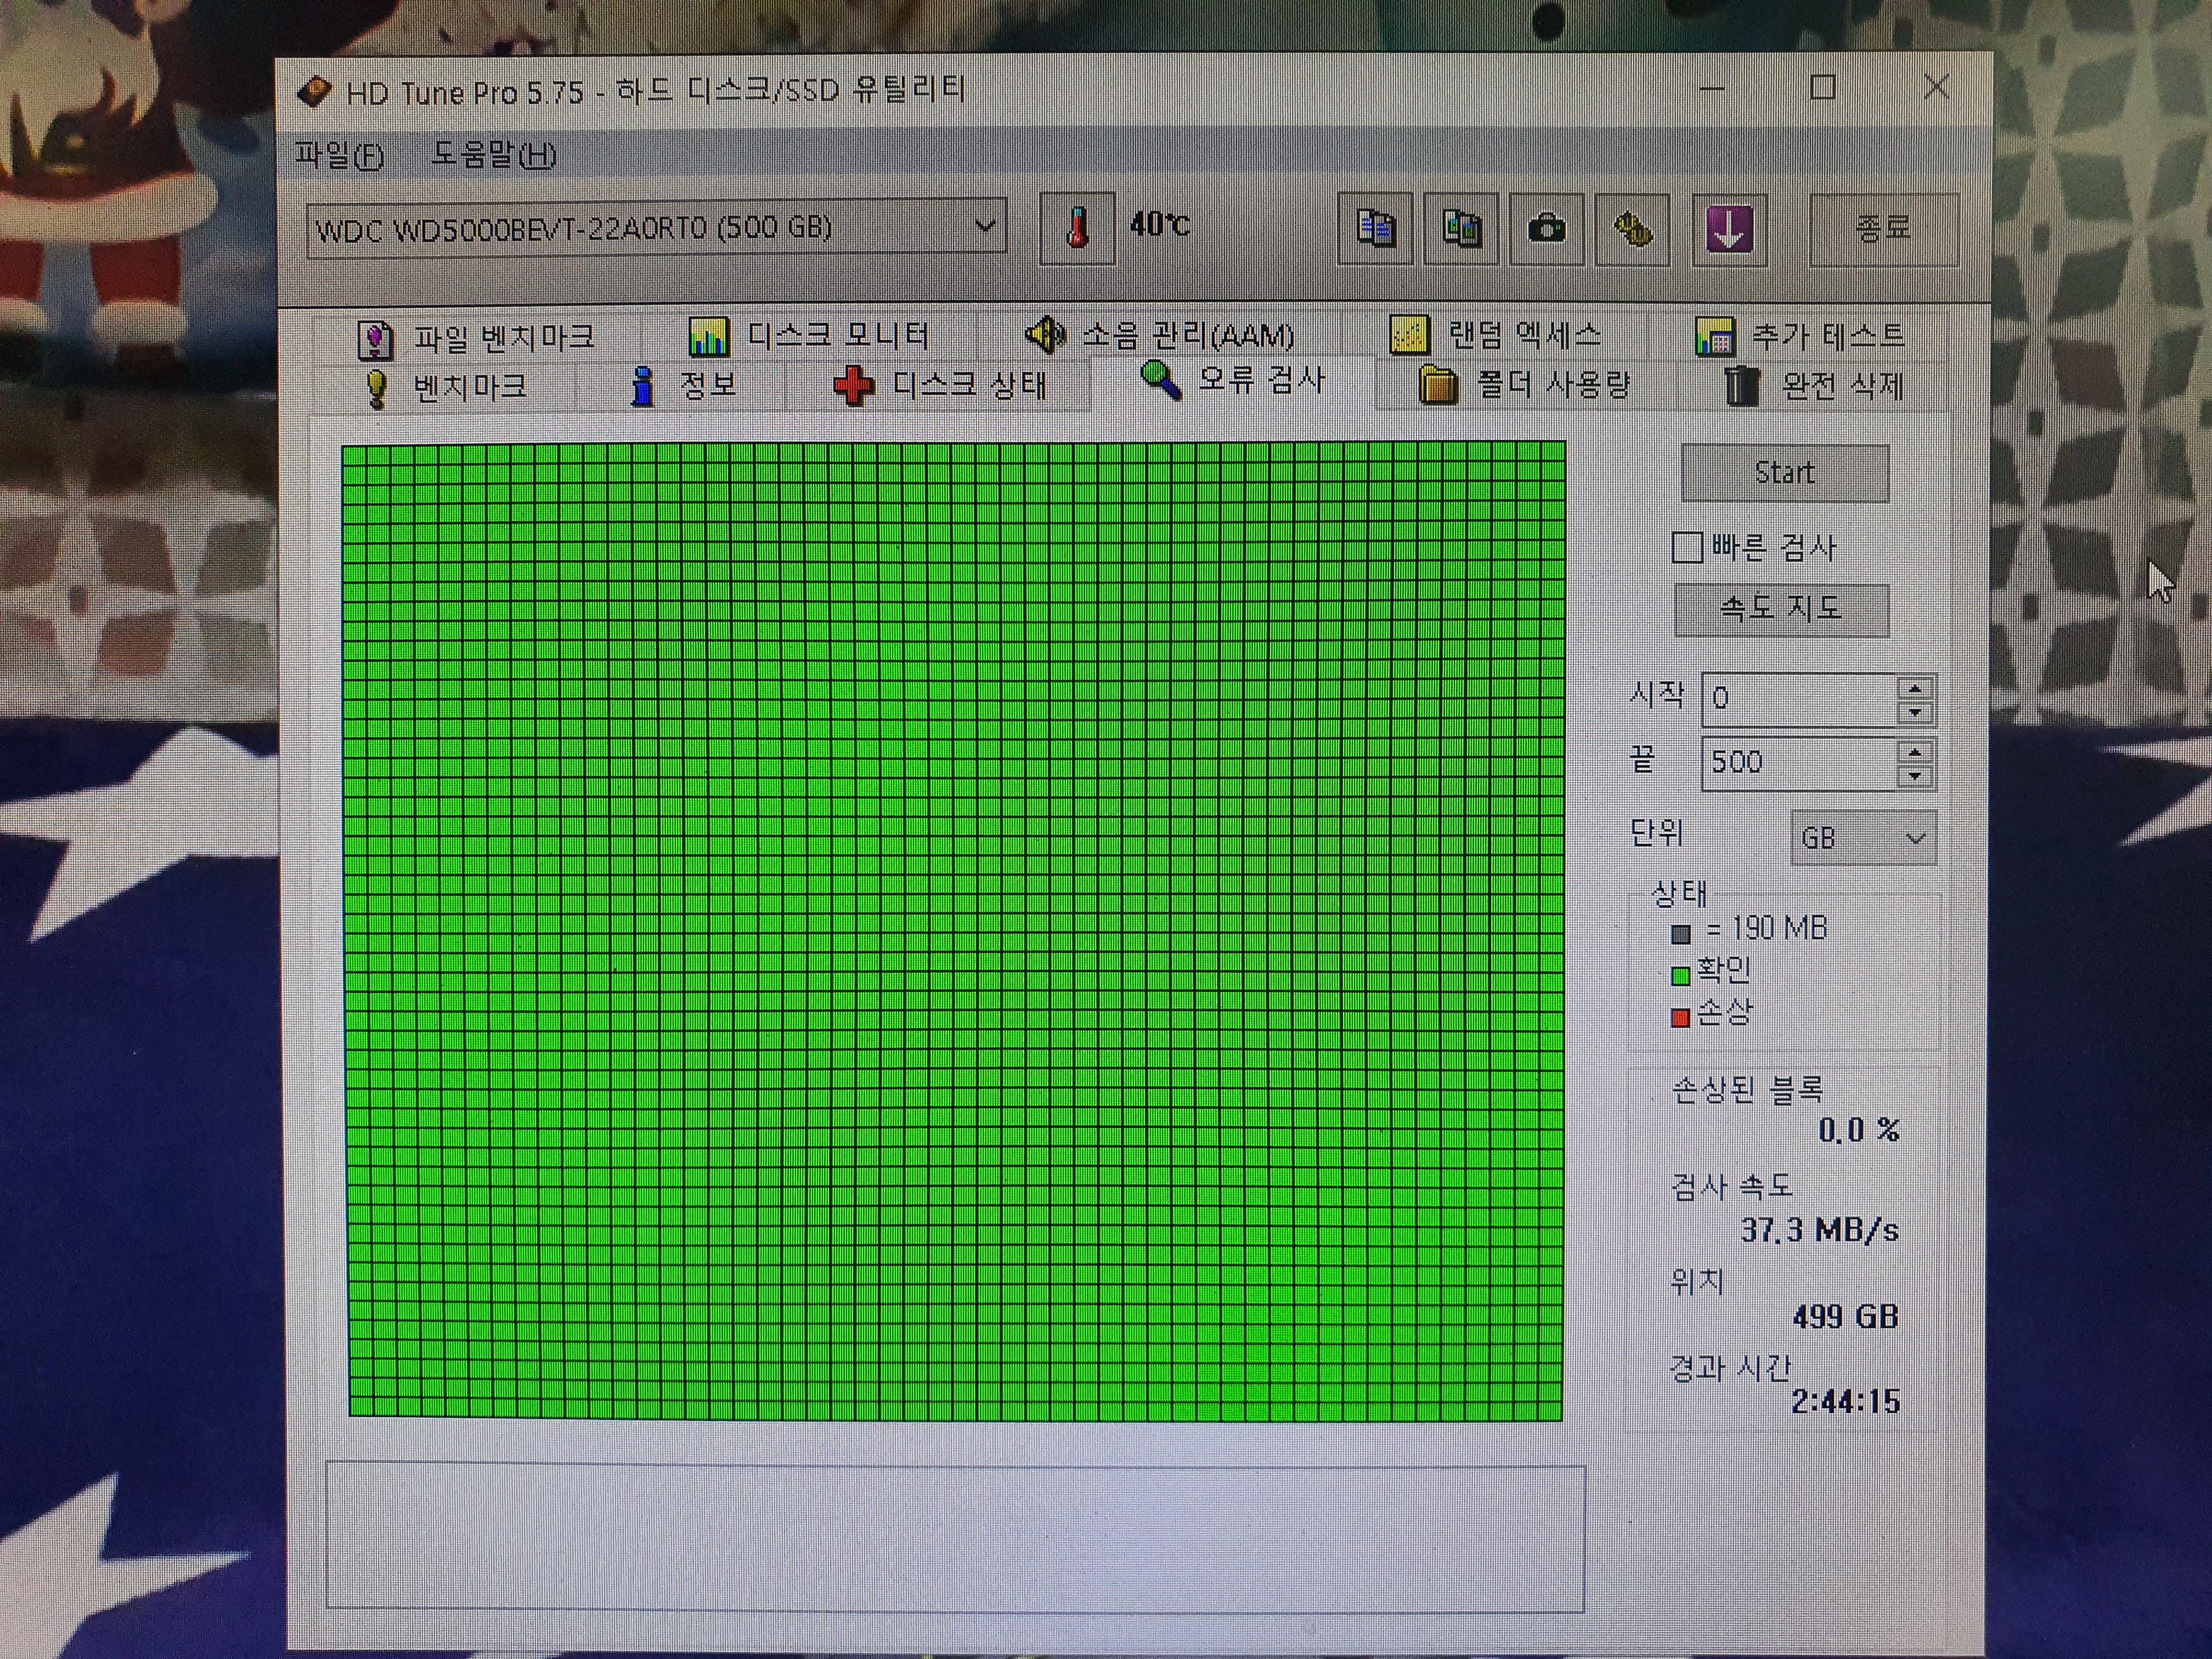Increase the 시작 value with up arrow
The image size is (2212, 1659).
1915,688
